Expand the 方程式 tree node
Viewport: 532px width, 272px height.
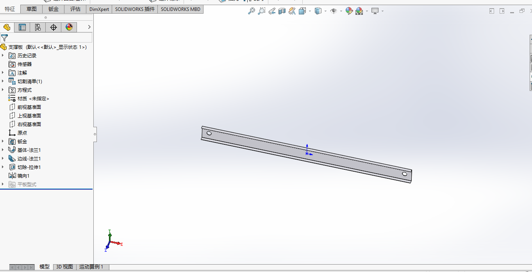[3, 90]
